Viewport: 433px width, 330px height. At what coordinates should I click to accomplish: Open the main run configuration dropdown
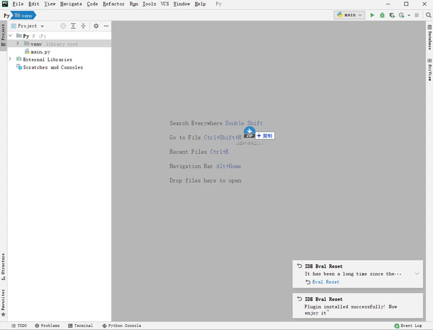pyautogui.click(x=350, y=15)
